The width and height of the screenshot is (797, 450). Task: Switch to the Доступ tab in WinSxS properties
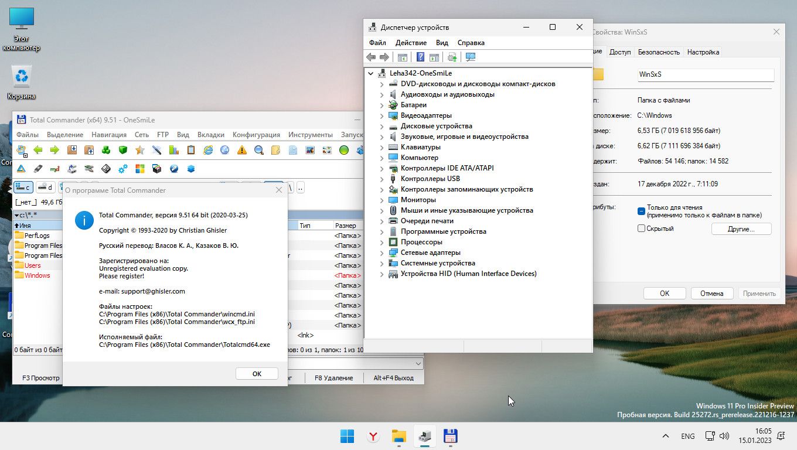click(x=620, y=52)
